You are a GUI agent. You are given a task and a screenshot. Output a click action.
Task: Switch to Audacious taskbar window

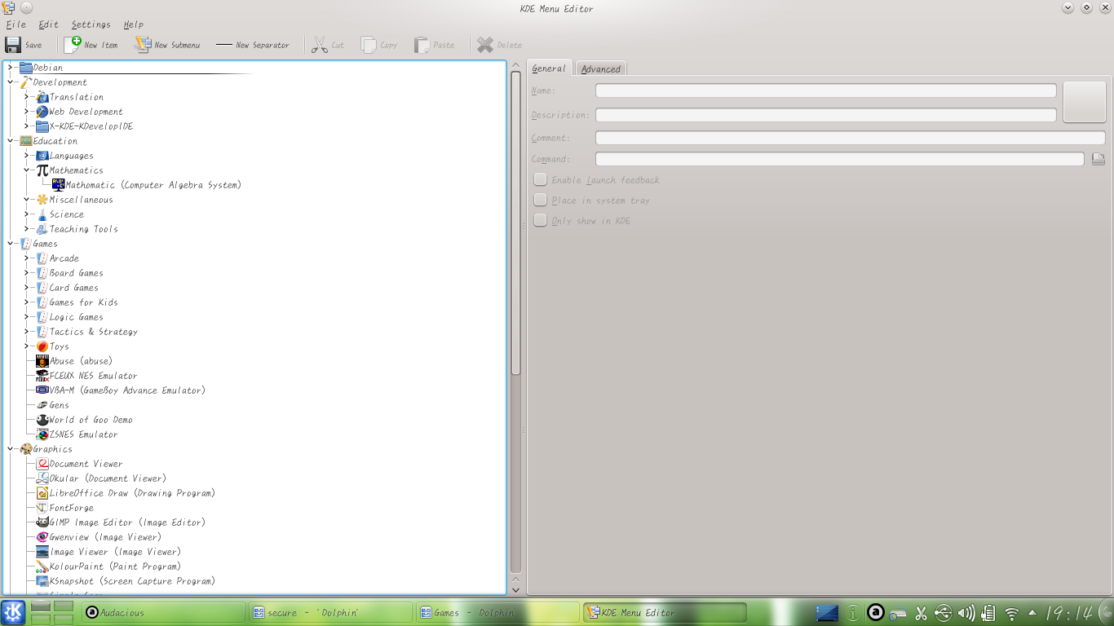pyautogui.click(x=164, y=612)
